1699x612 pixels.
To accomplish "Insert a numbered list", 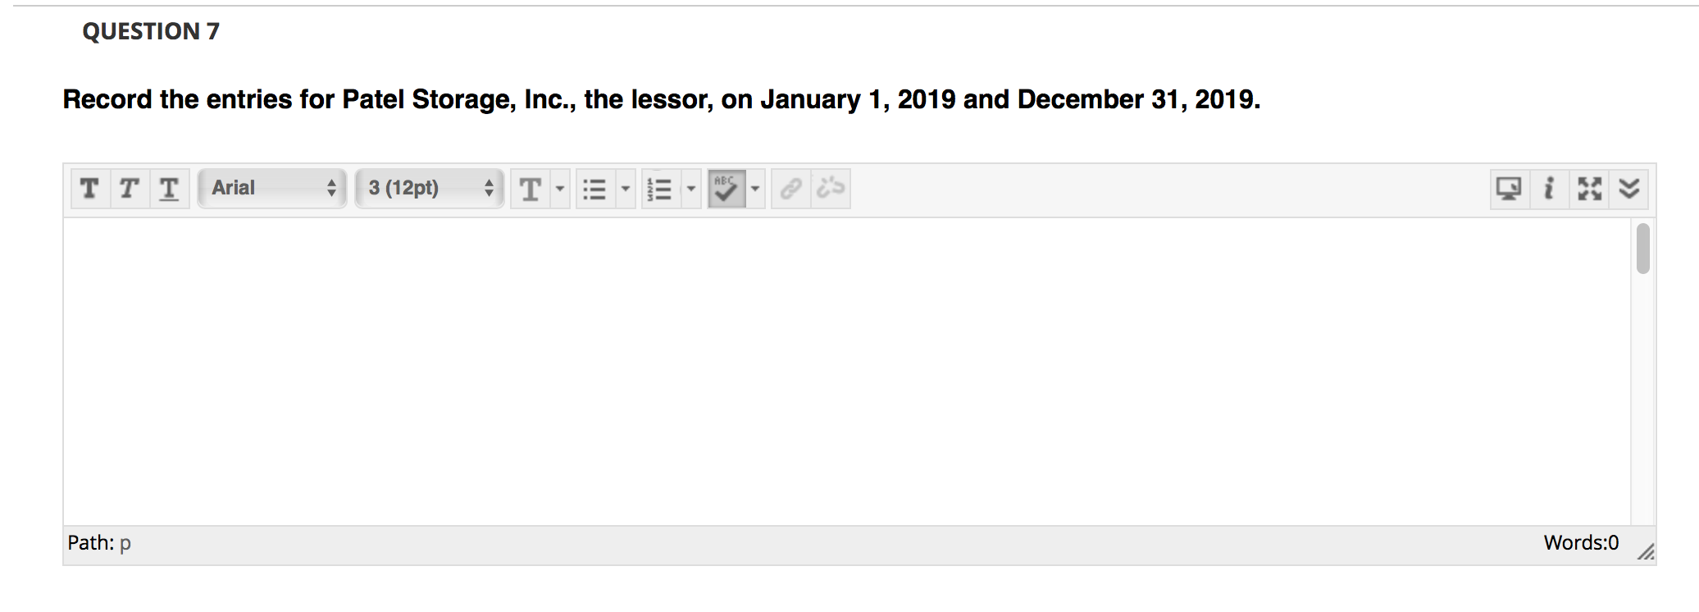I will 661,188.
